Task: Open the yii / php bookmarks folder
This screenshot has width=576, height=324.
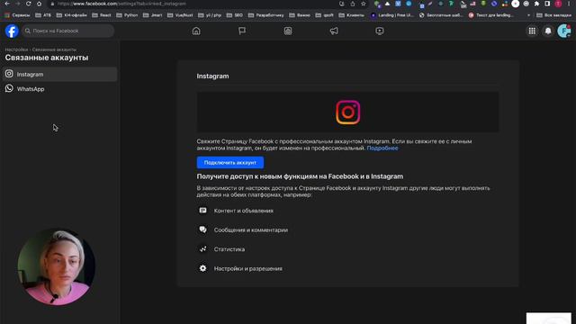Action: point(210,15)
